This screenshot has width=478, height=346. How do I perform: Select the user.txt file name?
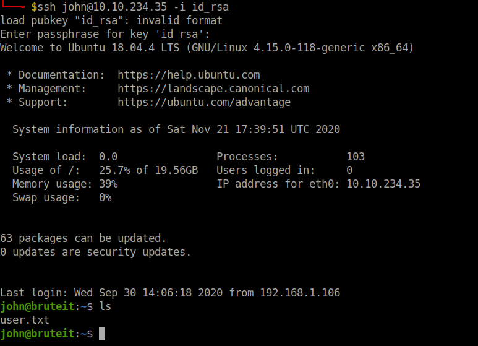(x=25, y=320)
